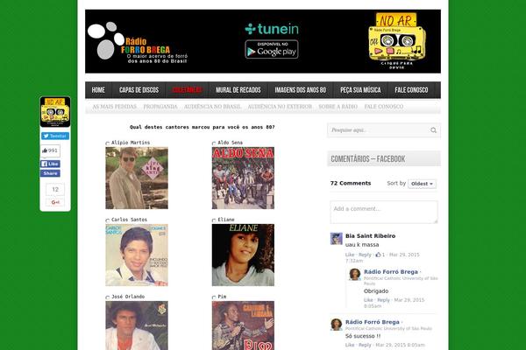Screen dimensions: 526x350
Task: Select the Alípio Martins radio button
Action: click(108, 143)
